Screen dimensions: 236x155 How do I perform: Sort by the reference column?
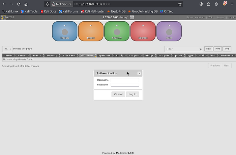[x=228, y=55]
